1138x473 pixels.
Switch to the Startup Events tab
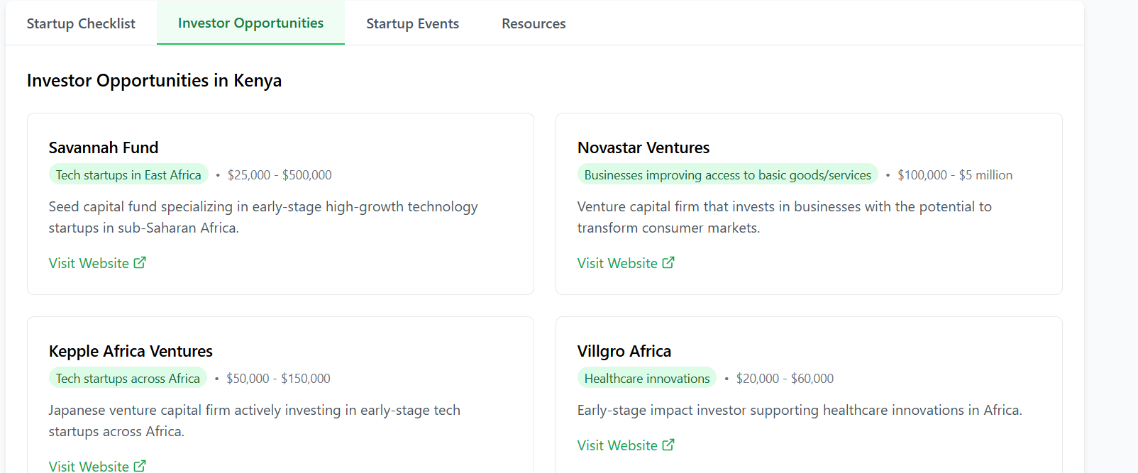[412, 23]
